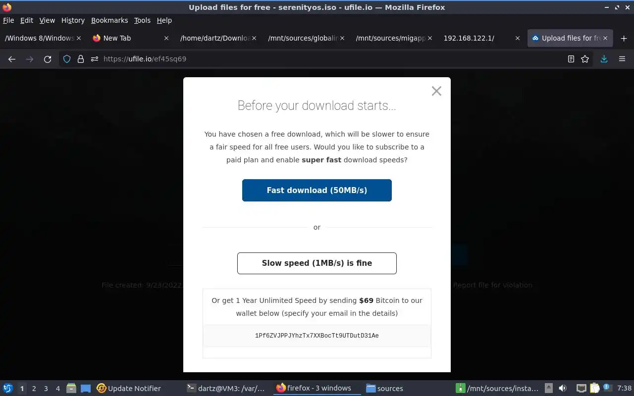
Task: Open the Firefox hamburger menu
Action: pyautogui.click(x=622, y=59)
